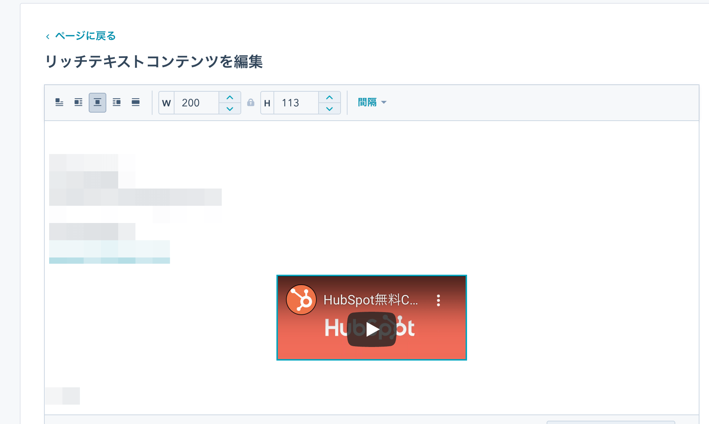Select inline bottom-left alignment icon
The width and height of the screenshot is (709, 424).
point(59,102)
